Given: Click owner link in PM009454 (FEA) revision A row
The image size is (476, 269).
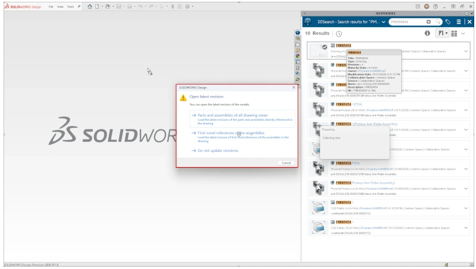Looking at the screenshot, I should click(380, 169).
